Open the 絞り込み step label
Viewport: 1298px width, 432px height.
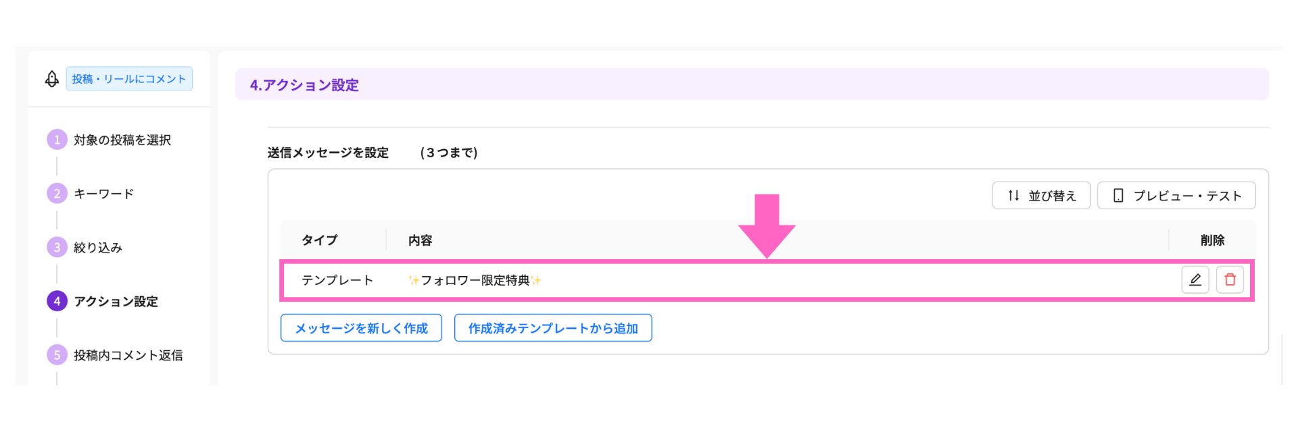(98, 248)
